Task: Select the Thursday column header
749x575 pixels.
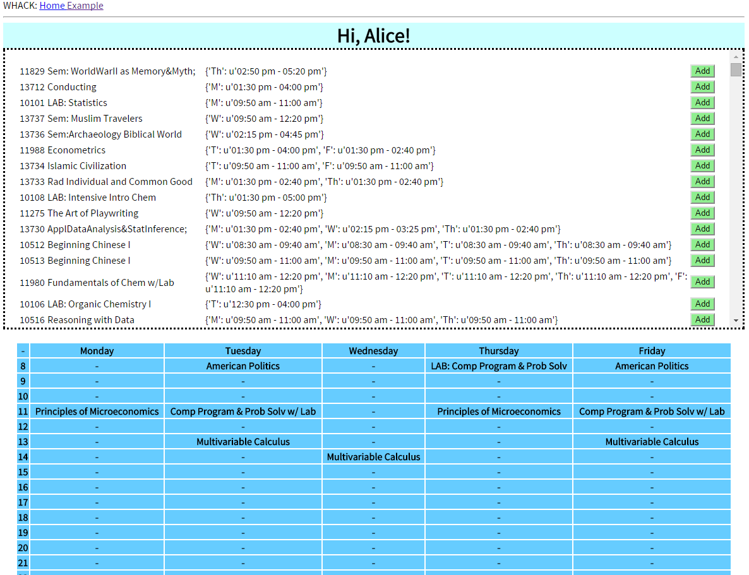Action: pos(499,350)
